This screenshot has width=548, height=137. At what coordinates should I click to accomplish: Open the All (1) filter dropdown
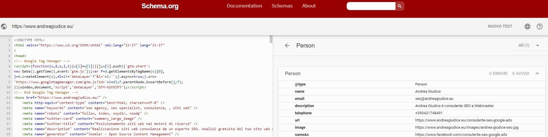click(528, 45)
